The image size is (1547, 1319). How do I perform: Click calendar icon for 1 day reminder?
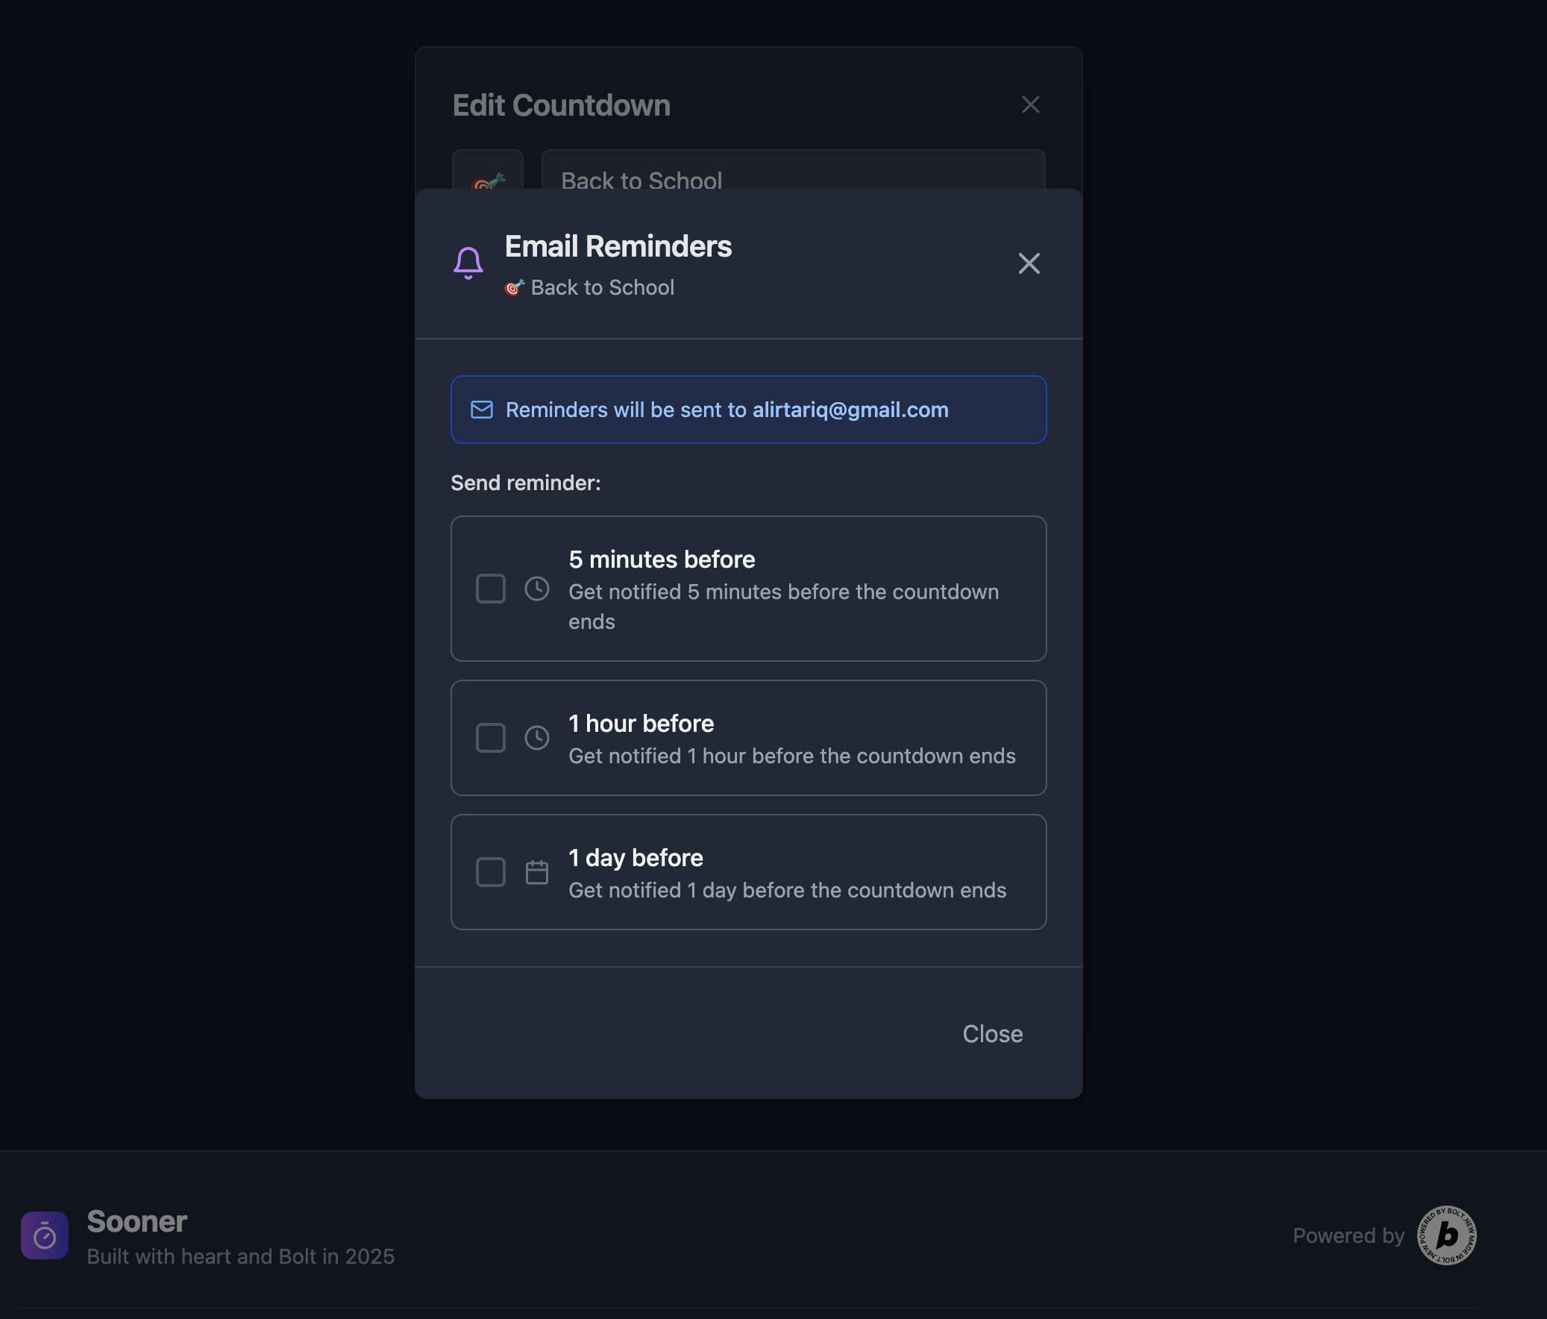click(x=537, y=871)
